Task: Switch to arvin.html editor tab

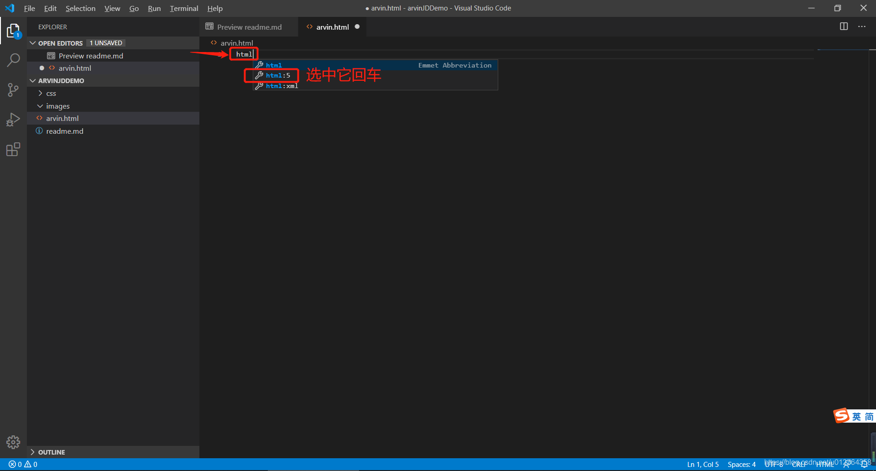Action: [x=332, y=27]
